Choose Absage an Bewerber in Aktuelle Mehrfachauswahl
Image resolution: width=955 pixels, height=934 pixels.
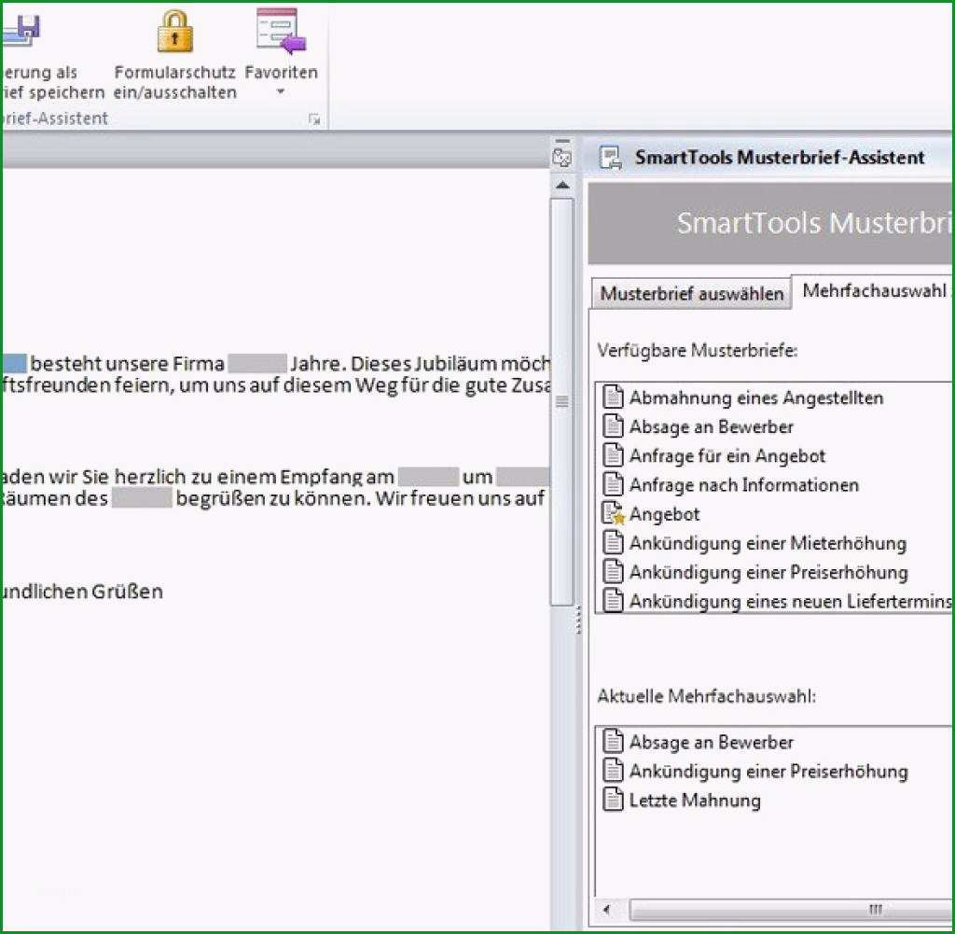click(x=711, y=742)
